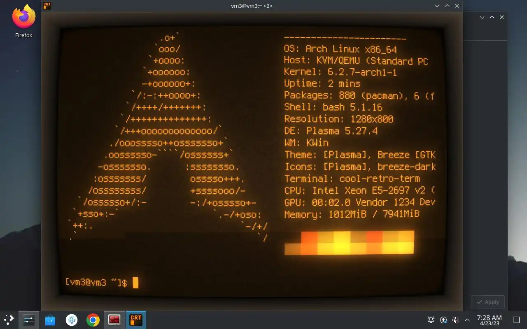Open the application launcher in taskbar
Screen dimensions: 527x329
pyautogui.click(x=9, y=320)
